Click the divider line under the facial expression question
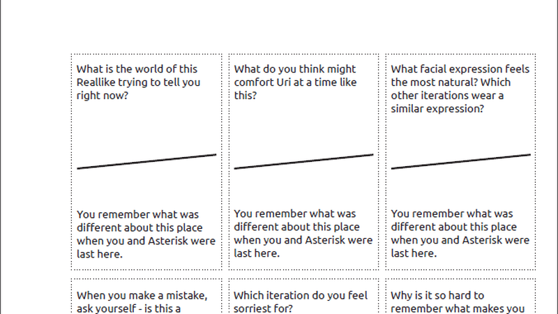This screenshot has width=558, height=314. tap(461, 161)
